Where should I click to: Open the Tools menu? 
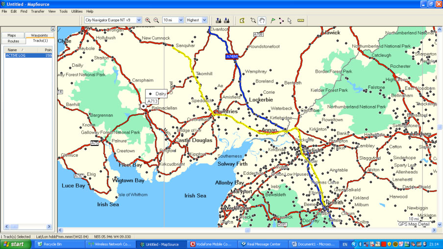point(63,11)
